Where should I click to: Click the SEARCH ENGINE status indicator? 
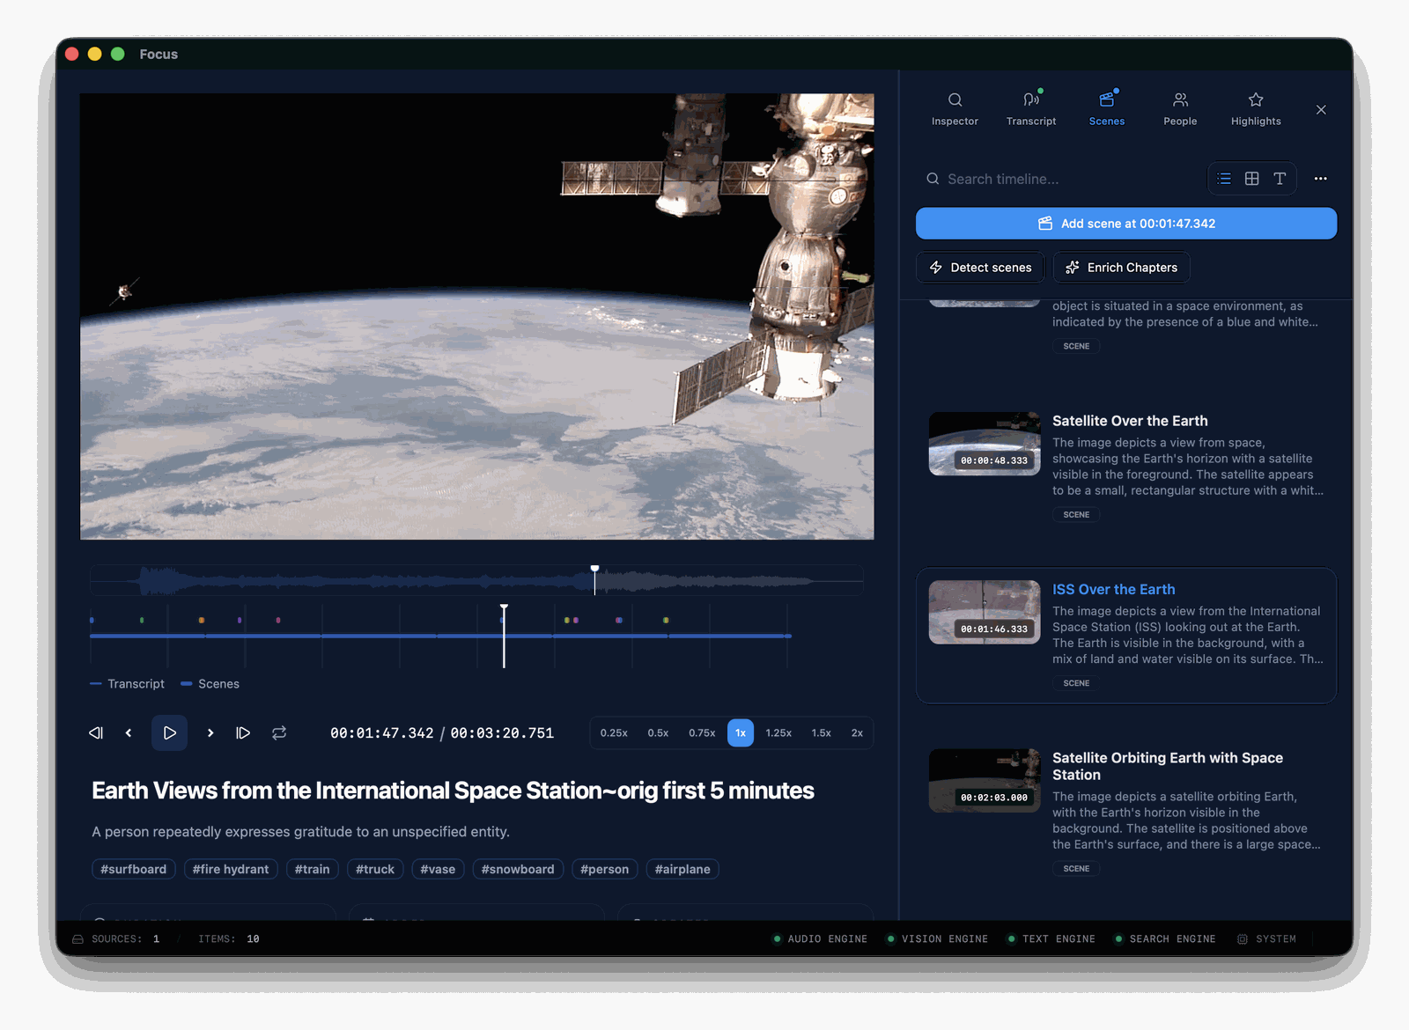click(1165, 939)
